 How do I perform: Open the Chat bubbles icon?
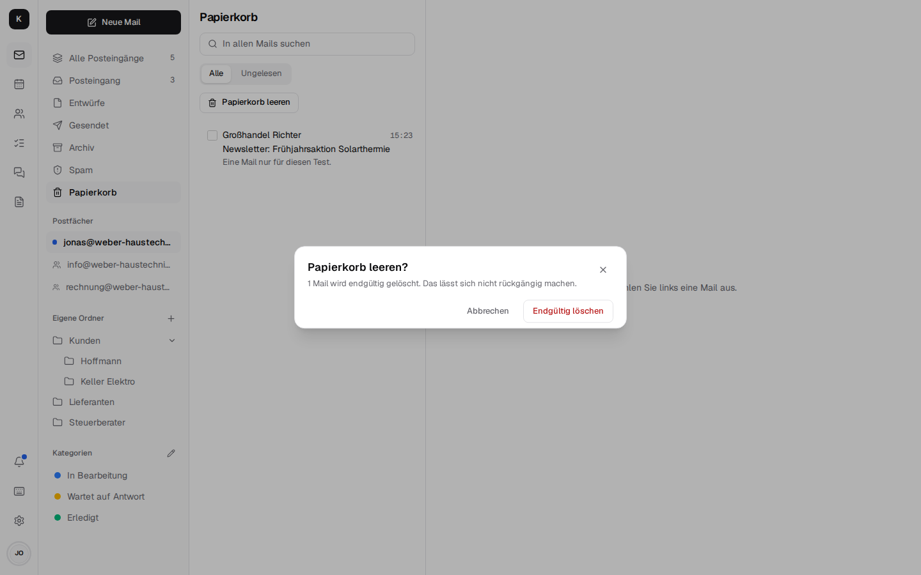[19, 172]
